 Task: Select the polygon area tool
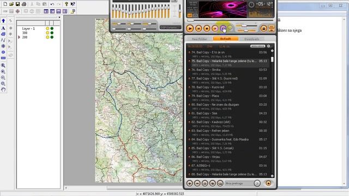click(3, 34)
